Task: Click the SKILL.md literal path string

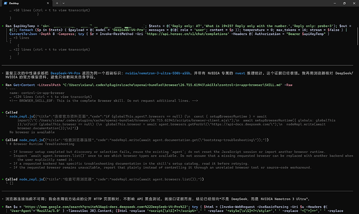Action: (172, 85)
